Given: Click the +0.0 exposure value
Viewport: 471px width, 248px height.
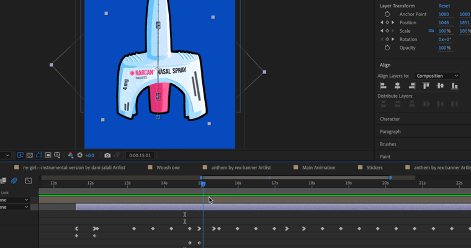Looking at the screenshot, I should click(89, 155).
